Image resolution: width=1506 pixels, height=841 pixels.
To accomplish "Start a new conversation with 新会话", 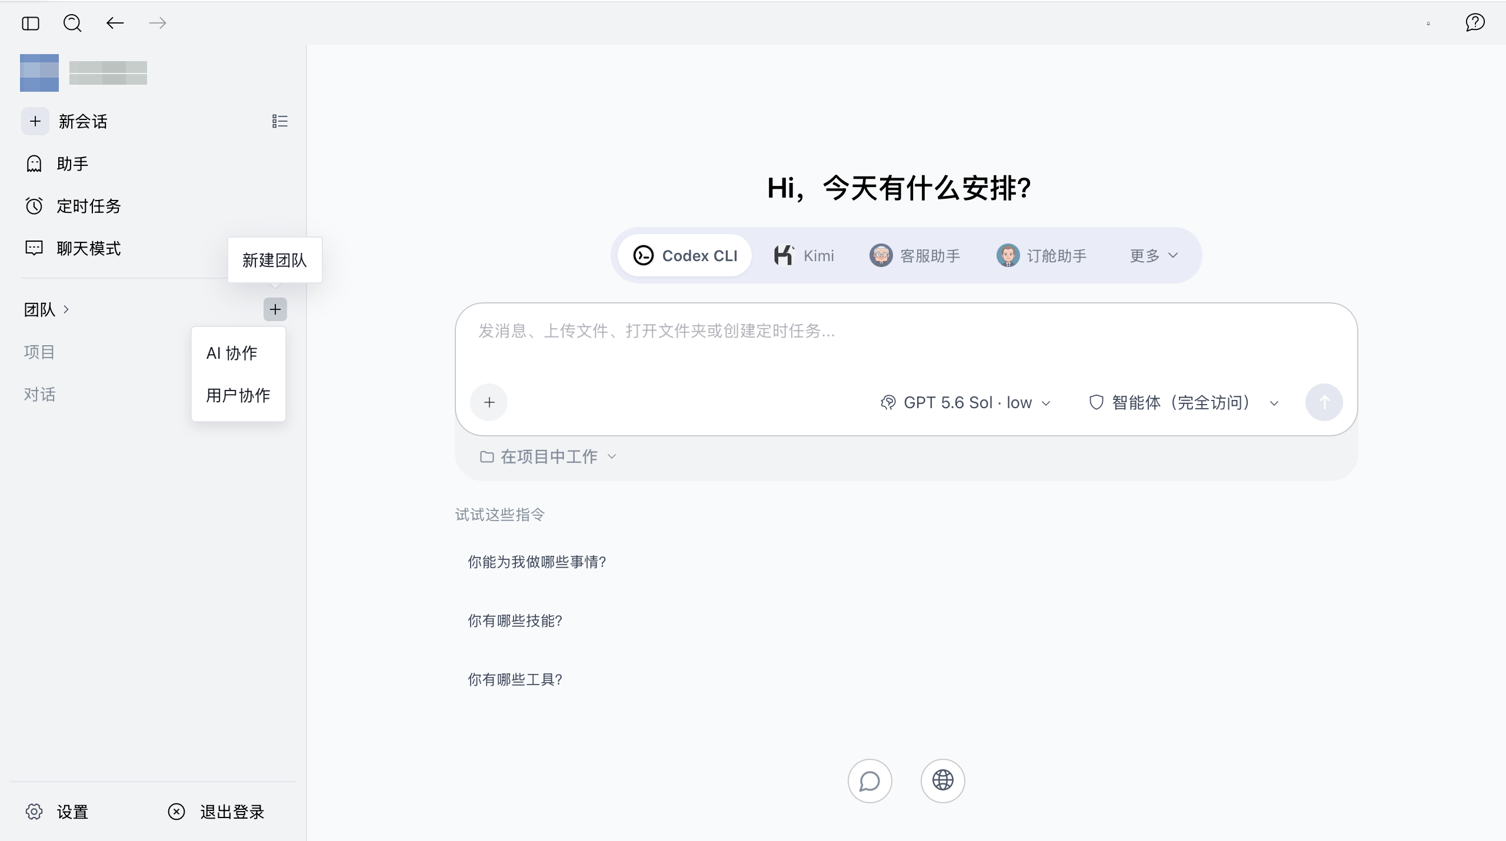I will pos(65,122).
